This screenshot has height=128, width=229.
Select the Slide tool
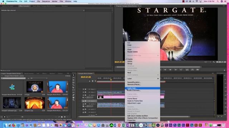[x=73, y=92]
